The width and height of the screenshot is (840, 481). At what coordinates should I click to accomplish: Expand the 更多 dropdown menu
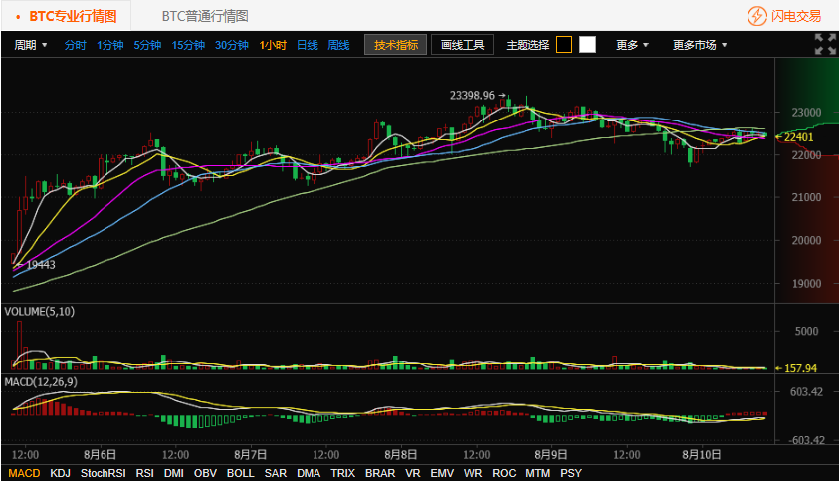632,45
